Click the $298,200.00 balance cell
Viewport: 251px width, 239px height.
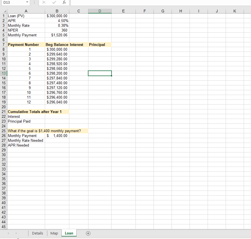point(57,73)
